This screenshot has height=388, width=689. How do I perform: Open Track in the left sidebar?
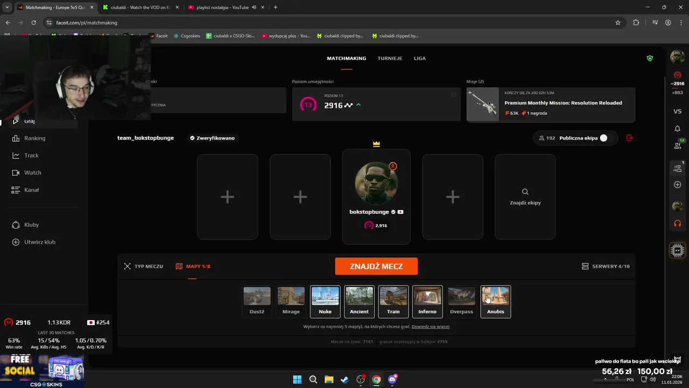click(x=31, y=155)
